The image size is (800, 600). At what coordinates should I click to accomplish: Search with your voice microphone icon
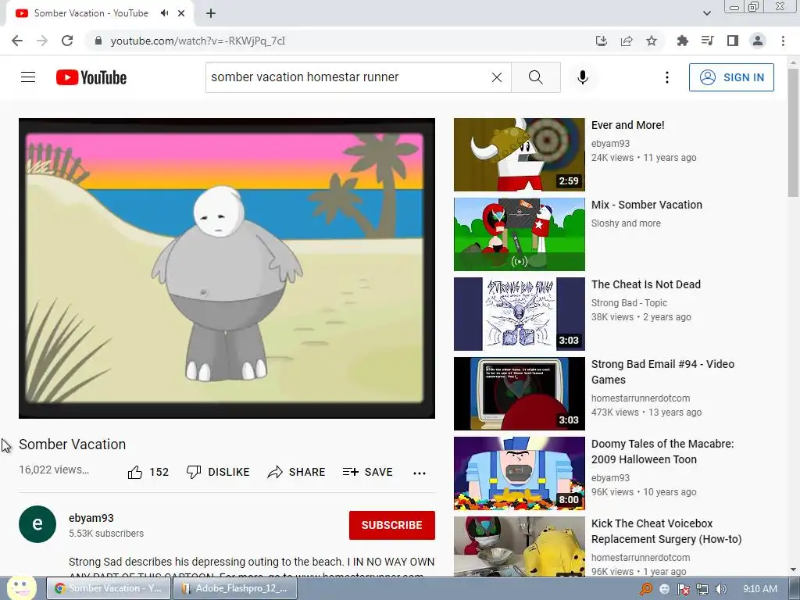(583, 77)
